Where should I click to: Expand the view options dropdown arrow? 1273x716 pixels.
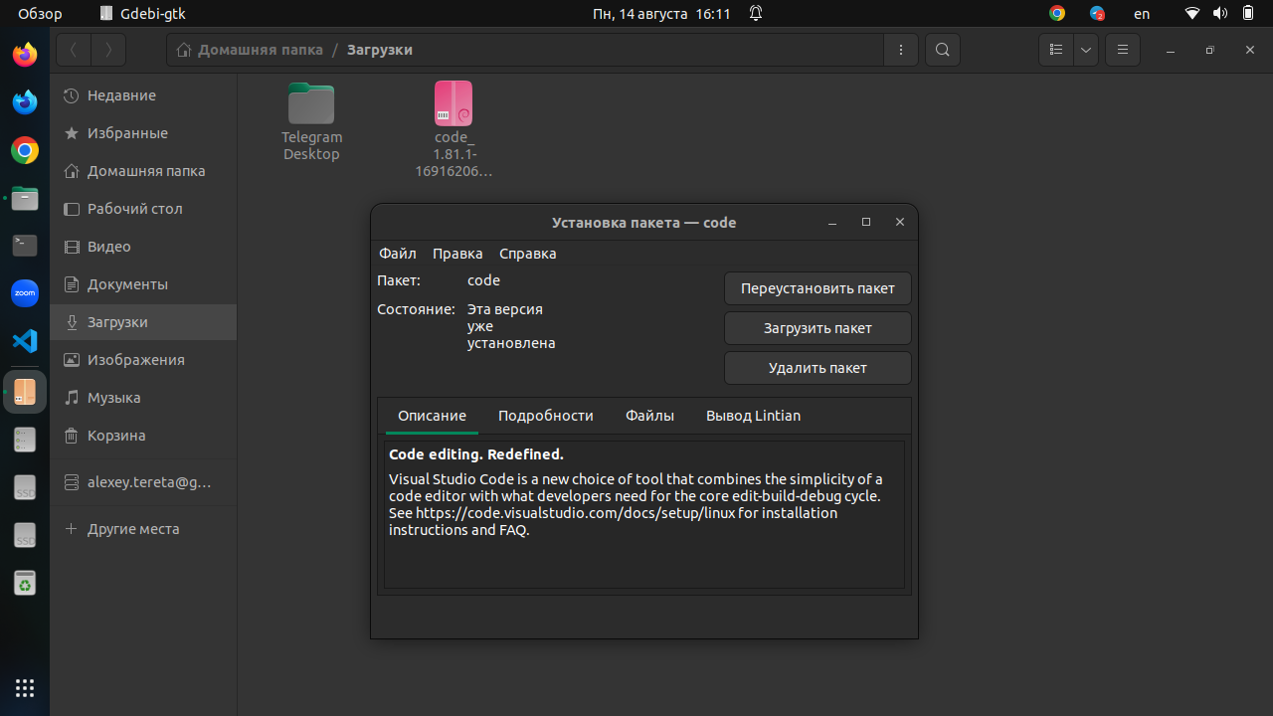click(1086, 50)
